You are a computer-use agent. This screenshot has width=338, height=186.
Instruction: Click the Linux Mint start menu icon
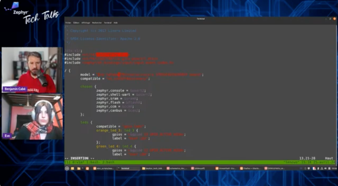click(x=67, y=168)
